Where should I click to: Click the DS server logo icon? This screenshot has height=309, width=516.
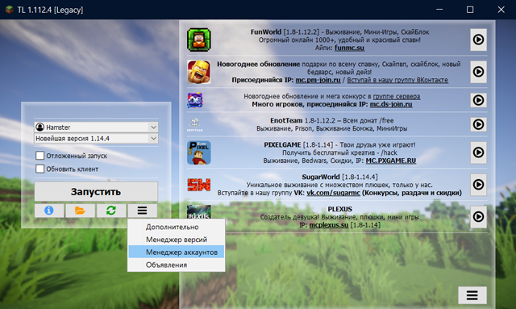coord(195,100)
